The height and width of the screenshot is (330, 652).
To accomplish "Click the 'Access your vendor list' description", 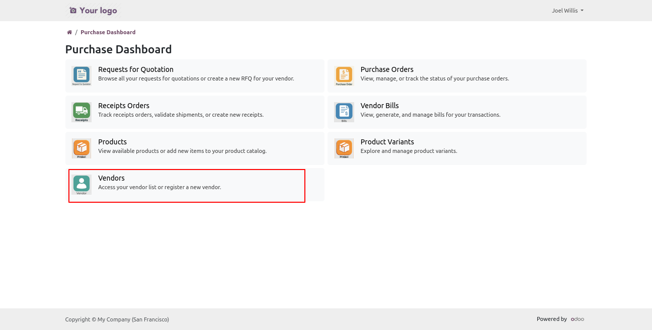I will [x=159, y=187].
